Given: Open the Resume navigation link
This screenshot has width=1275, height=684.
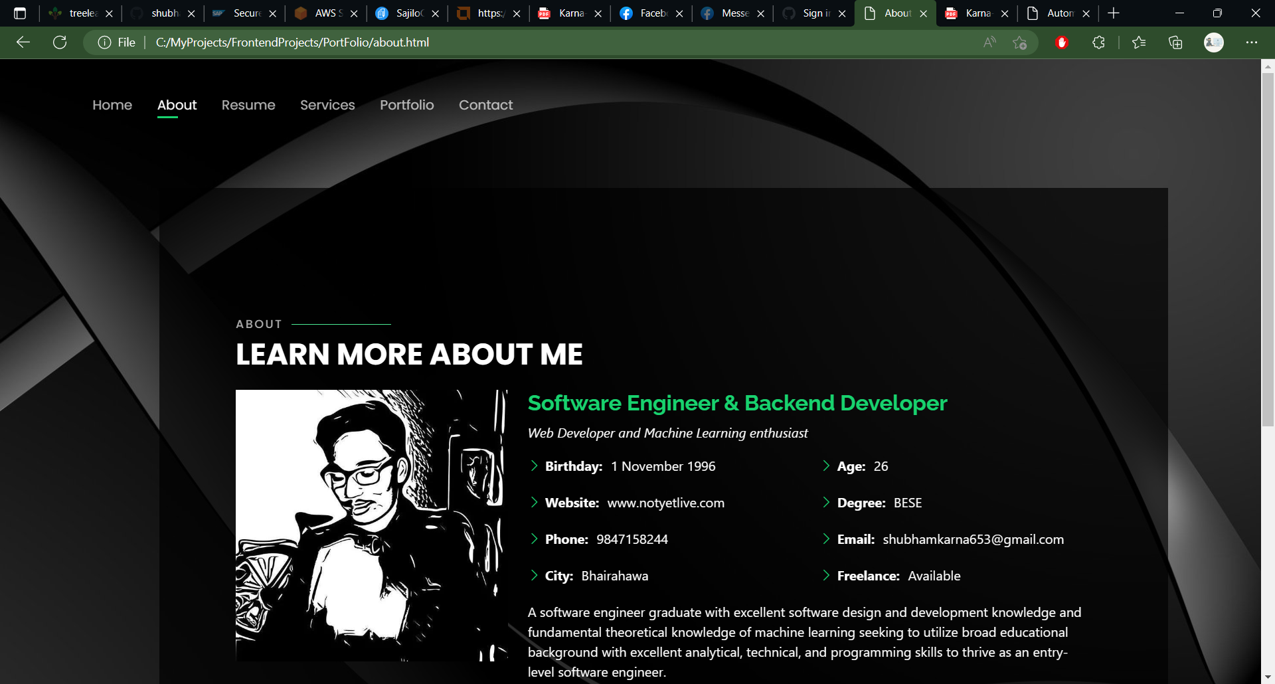Looking at the screenshot, I should 248,105.
